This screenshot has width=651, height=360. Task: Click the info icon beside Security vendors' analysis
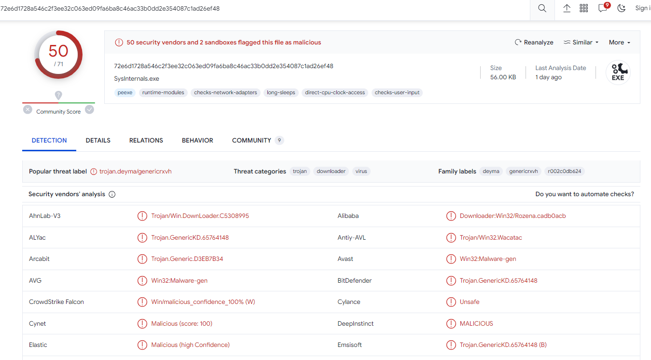coord(112,194)
